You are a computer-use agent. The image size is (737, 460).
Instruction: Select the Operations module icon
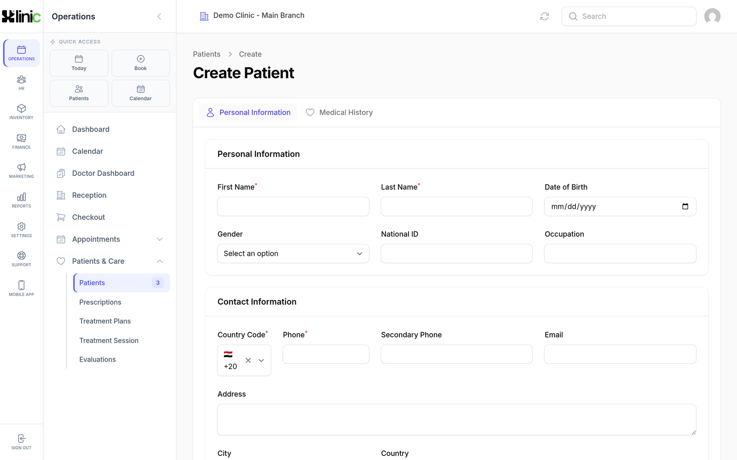[x=21, y=53]
